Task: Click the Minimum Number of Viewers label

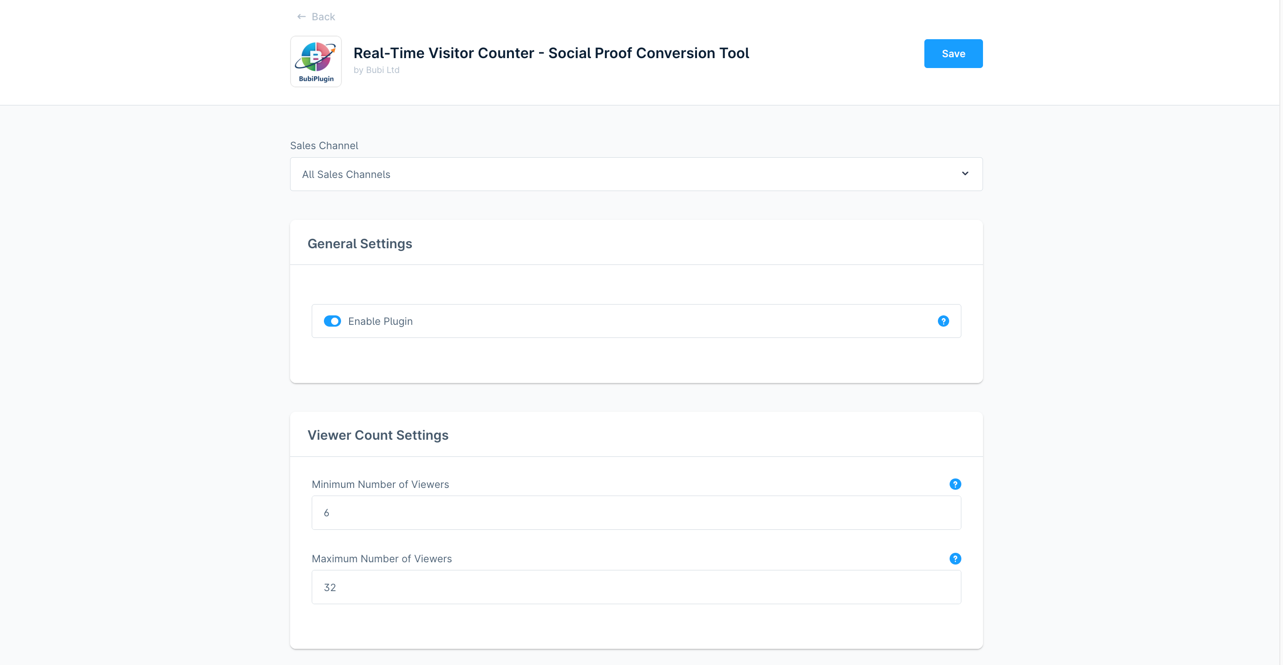Action: pyautogui.click(x=380, y=484)
